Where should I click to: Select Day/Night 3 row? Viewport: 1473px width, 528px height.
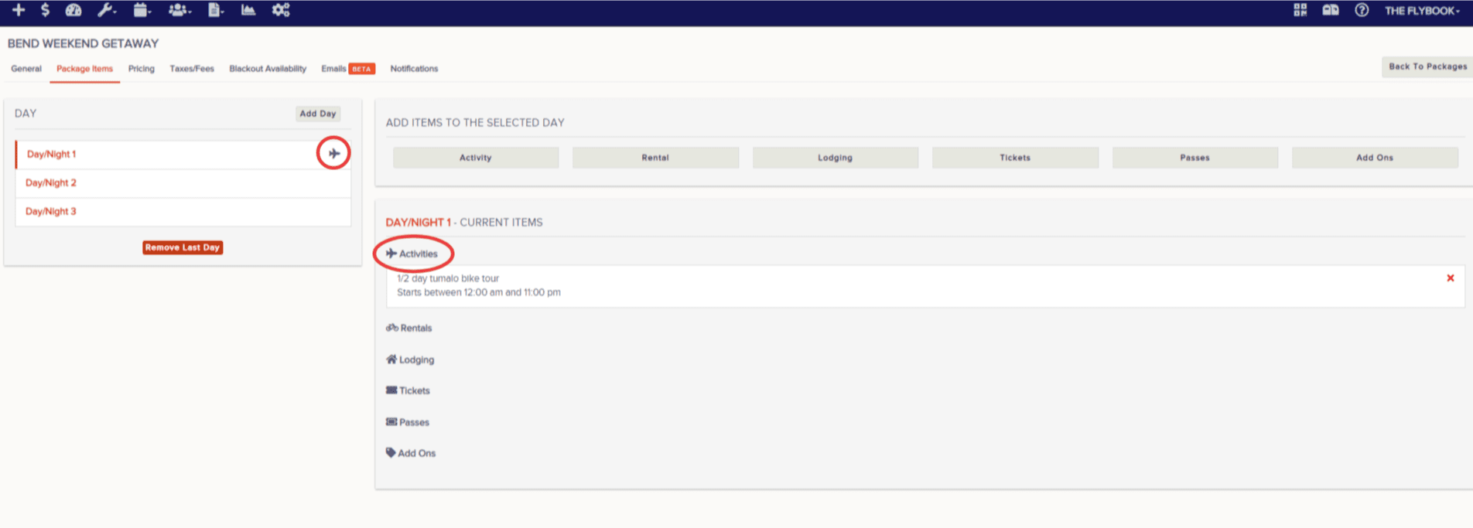pos(183,212)
